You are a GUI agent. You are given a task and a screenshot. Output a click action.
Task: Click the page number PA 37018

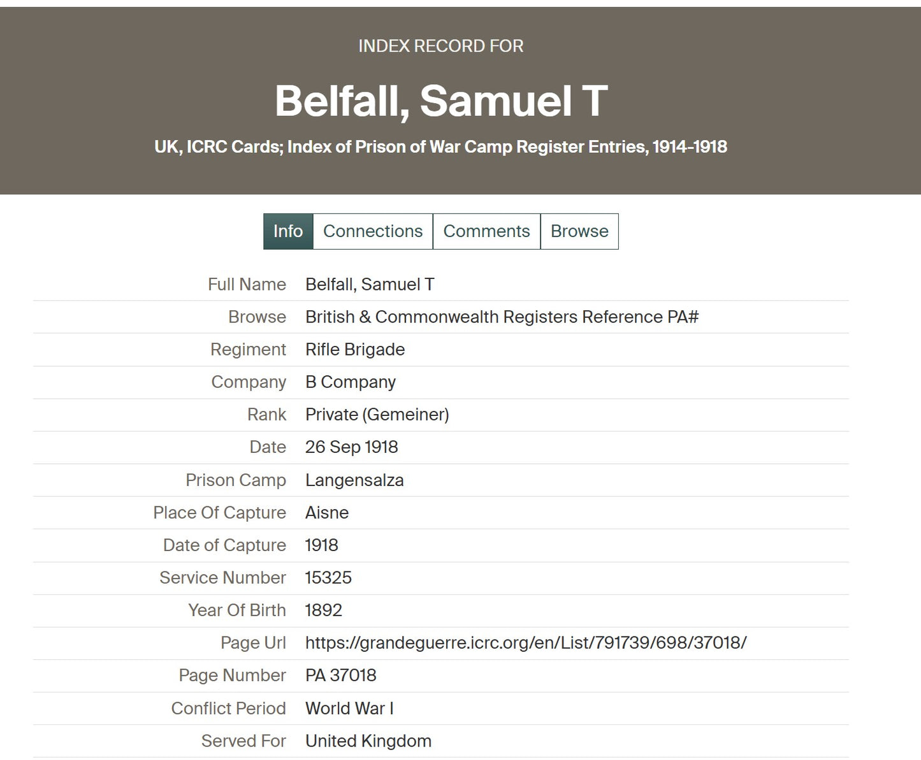coord(341,675)
